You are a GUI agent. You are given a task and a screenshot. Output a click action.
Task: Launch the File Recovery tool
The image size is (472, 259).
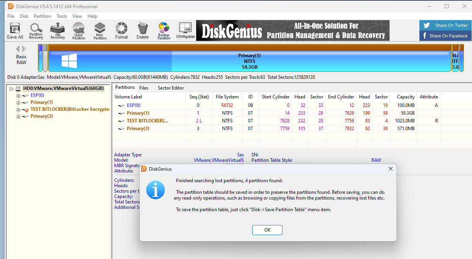57,31
